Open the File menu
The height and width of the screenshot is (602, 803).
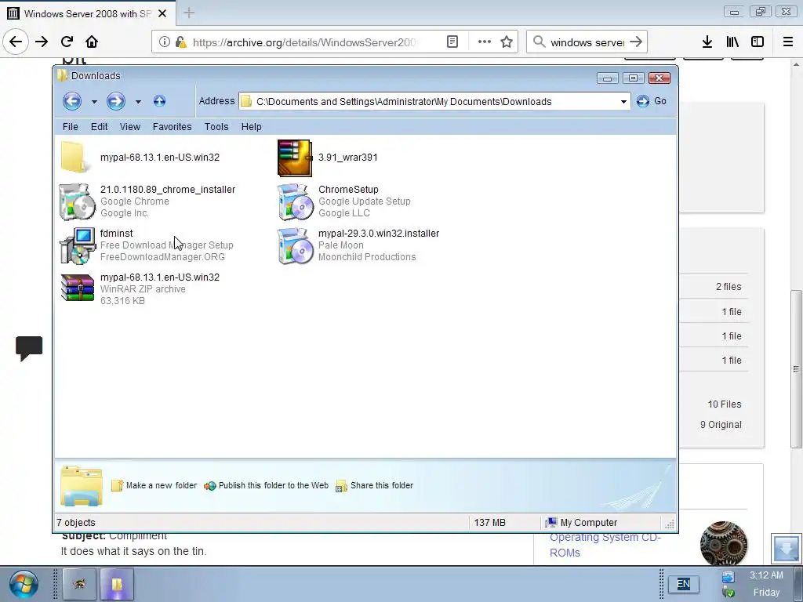click(70, 127)
